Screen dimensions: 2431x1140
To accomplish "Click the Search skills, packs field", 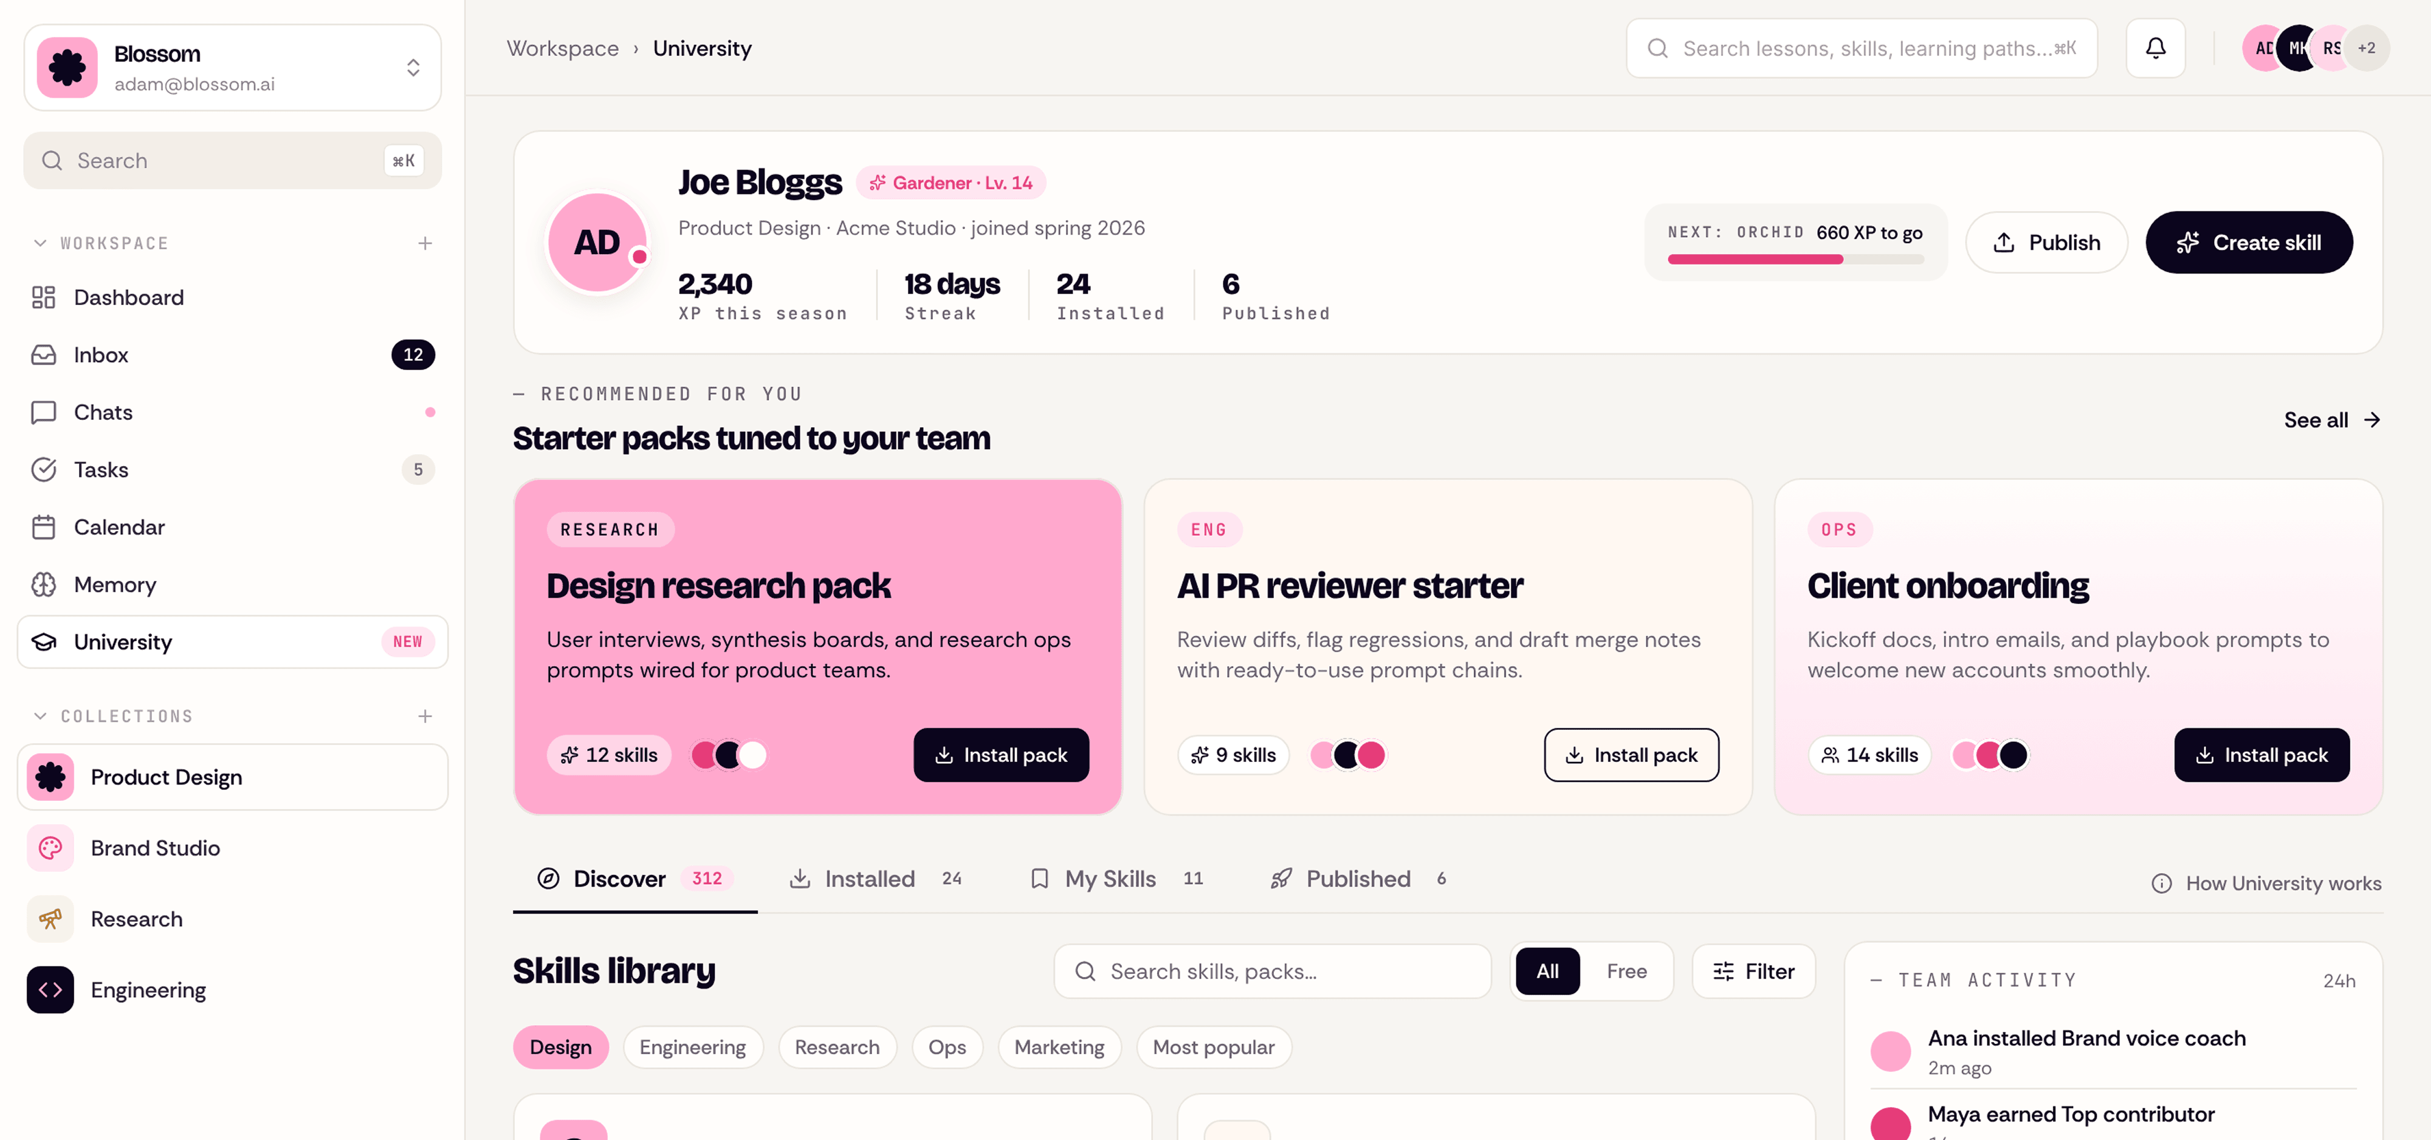I will click(x=1272, y=972).
